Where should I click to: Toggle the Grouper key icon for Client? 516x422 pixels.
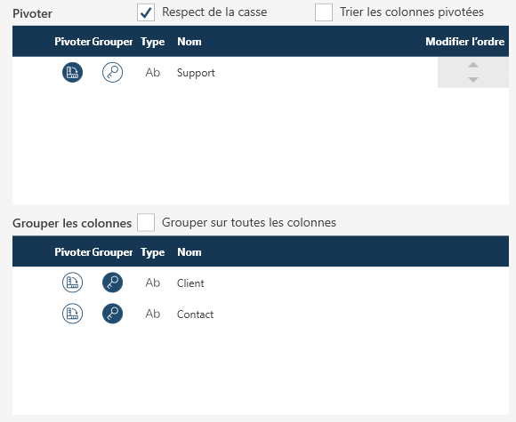(113, 283)
